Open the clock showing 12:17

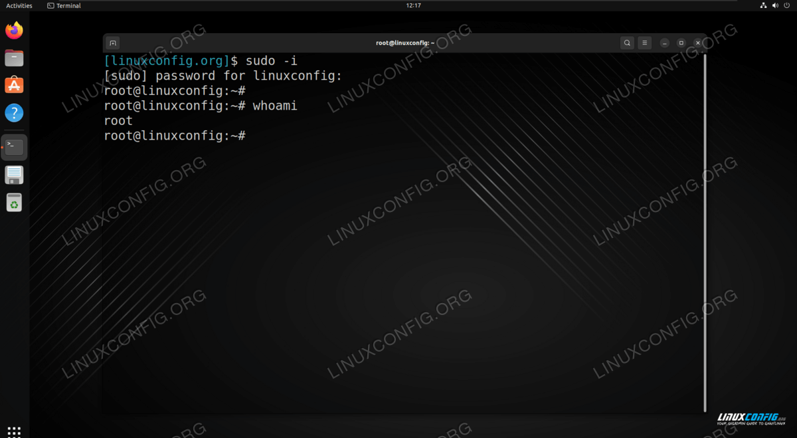(413, 5)
